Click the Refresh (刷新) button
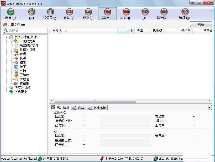This screenshot has width=215, height=162. pyautogui.click(x=201, y=24)
